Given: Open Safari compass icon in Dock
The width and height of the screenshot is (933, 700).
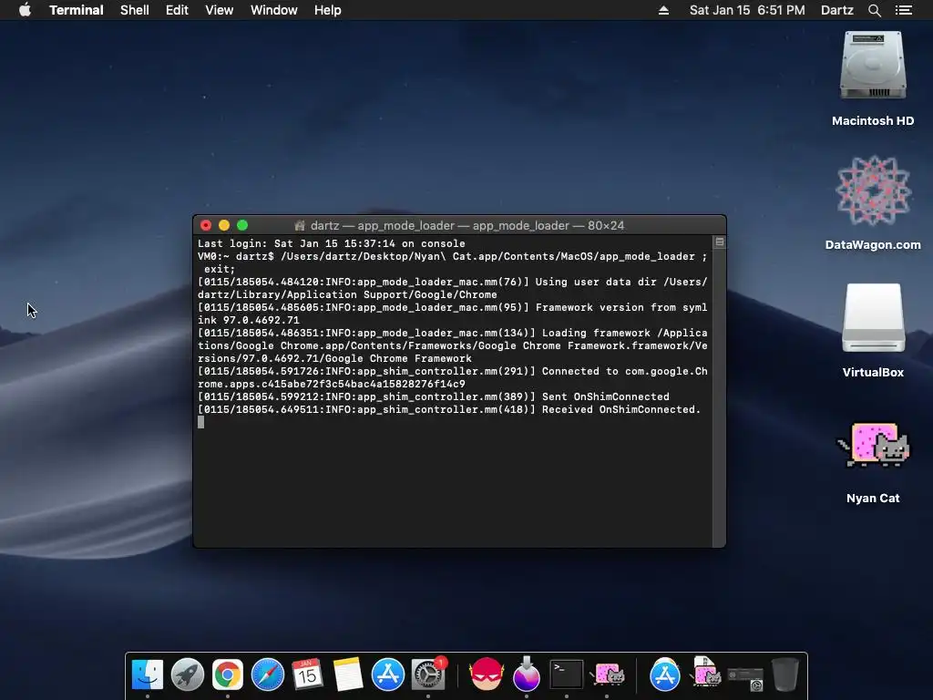Looking at the screenshot, I should pyautogui.click(x=268, y=674).
